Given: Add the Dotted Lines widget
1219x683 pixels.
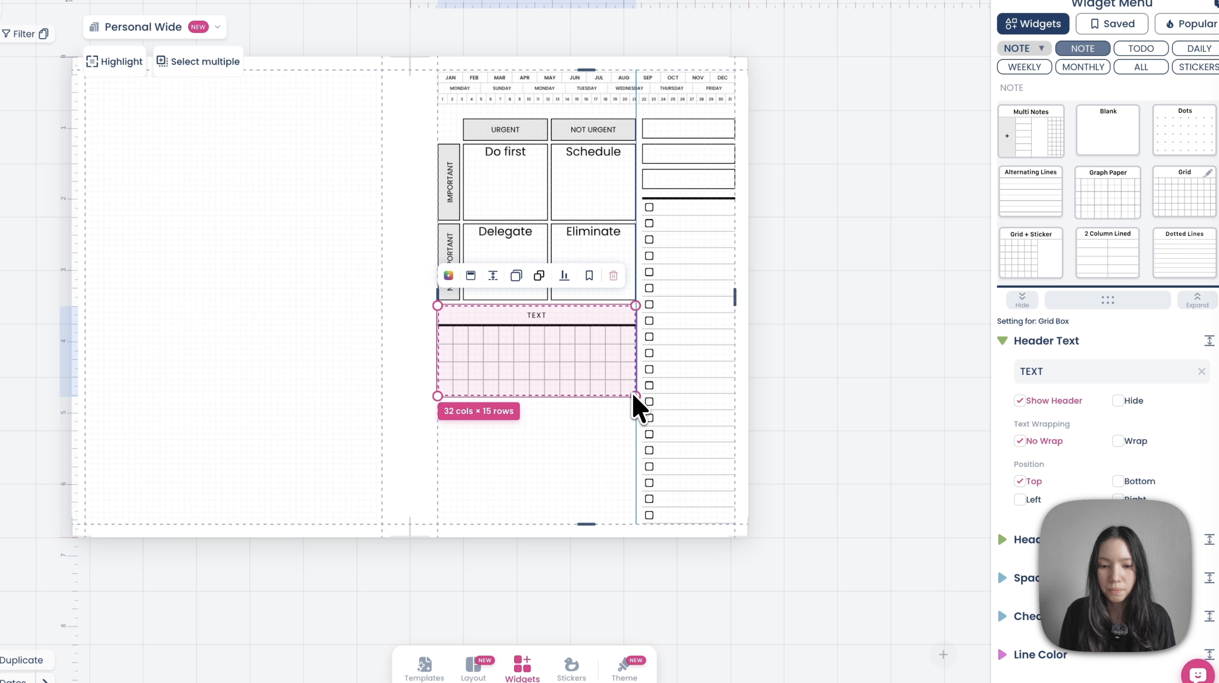Looking at the screenshot, I should (x=1185, y=253).
